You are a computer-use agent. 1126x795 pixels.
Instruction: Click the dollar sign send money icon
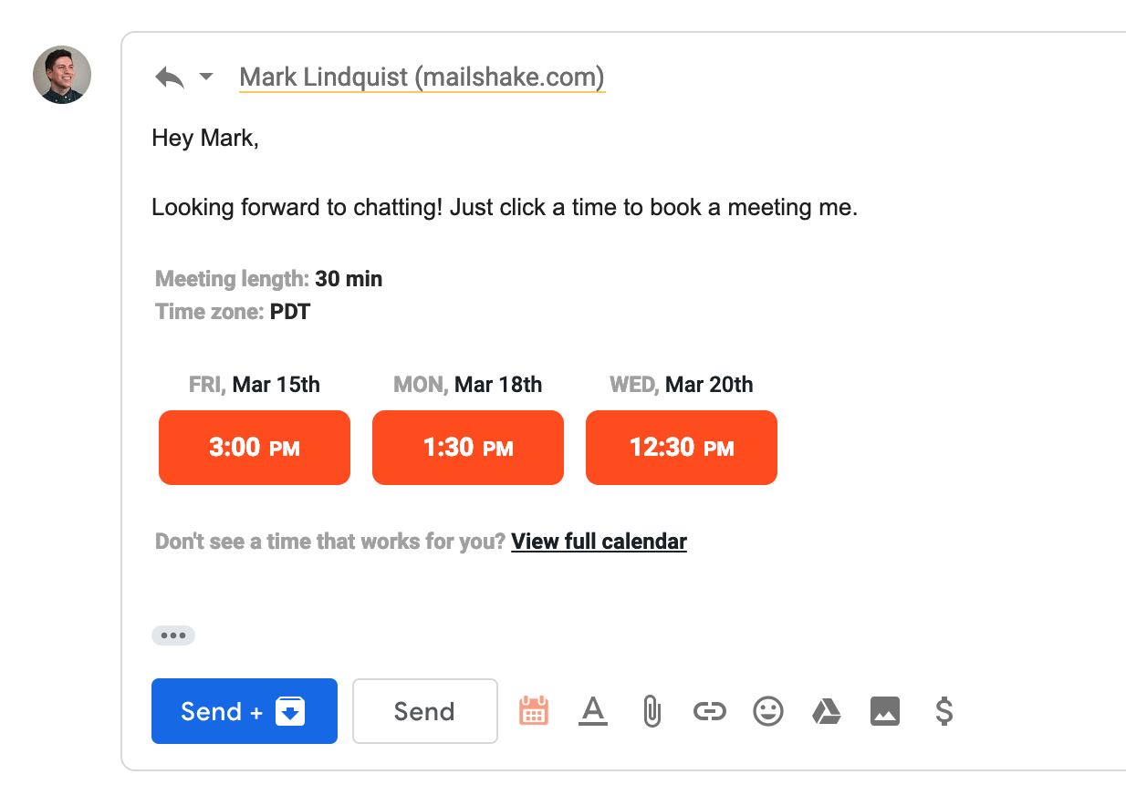tap(944, 711)
